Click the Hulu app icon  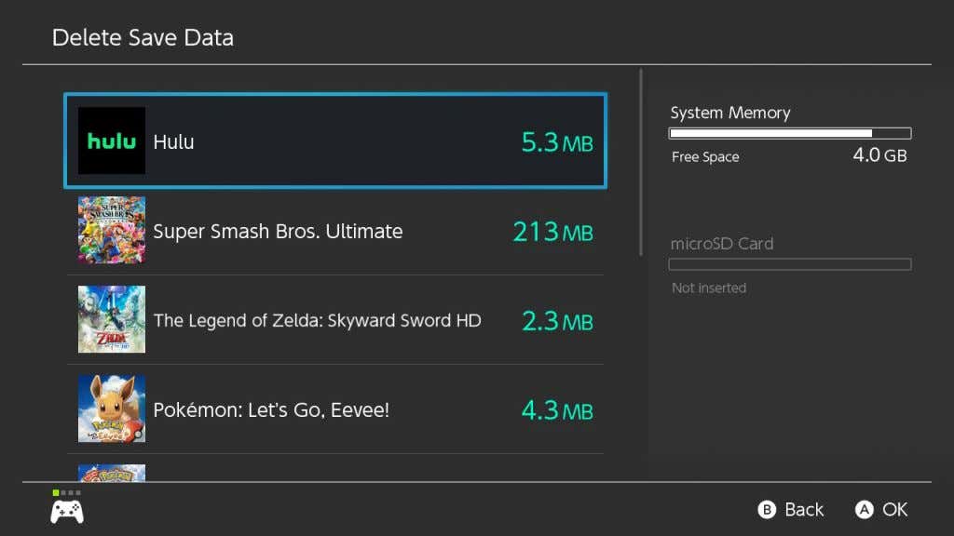(111, 141)
